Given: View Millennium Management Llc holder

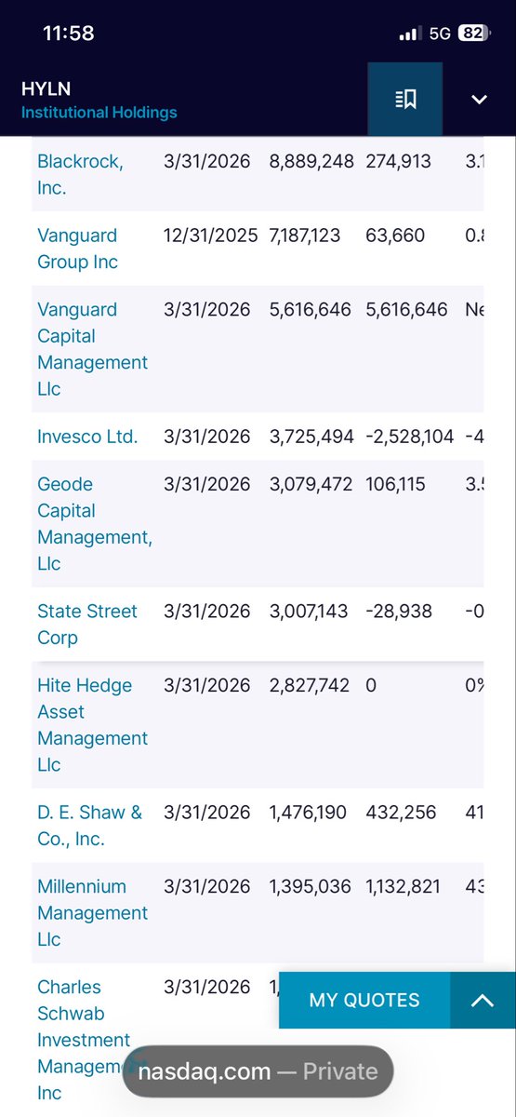Looking at the screenshot, I should [92, 913].
